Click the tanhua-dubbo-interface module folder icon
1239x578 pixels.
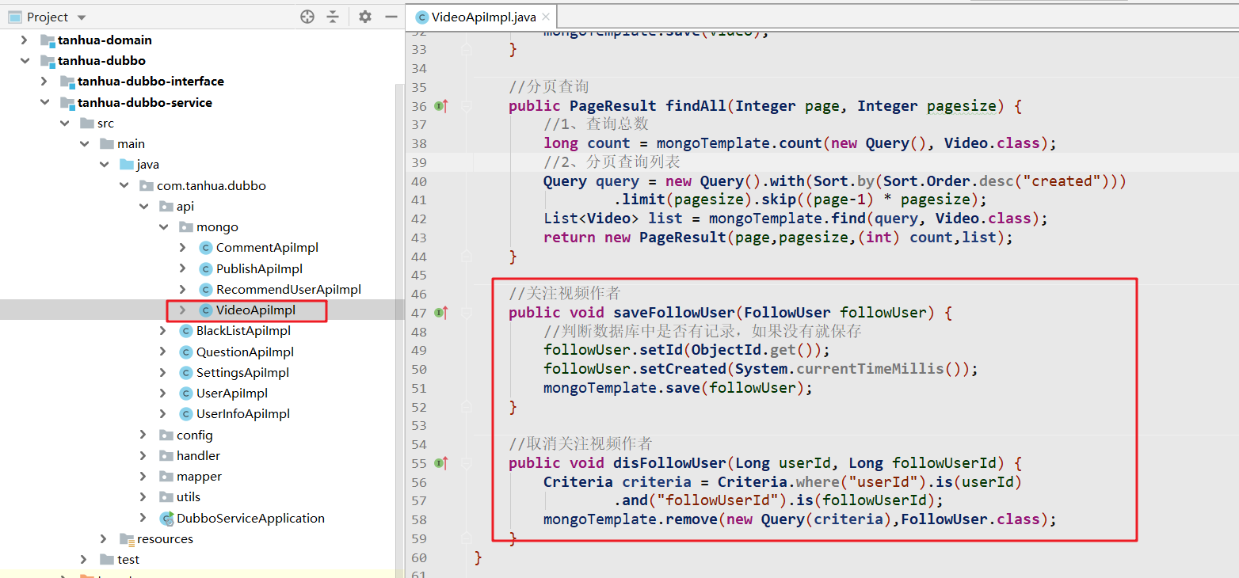point(67,81)
